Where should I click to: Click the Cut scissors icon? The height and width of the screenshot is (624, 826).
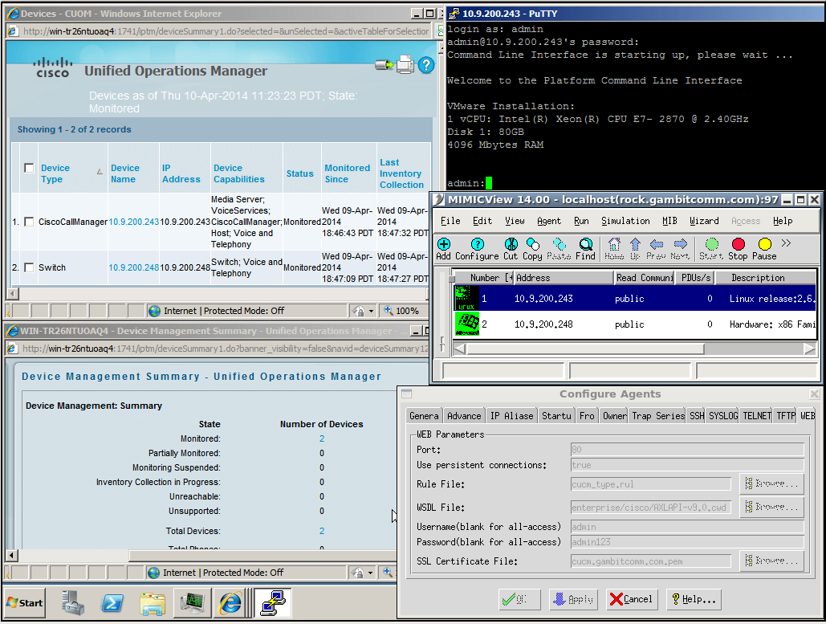(511, 244)
